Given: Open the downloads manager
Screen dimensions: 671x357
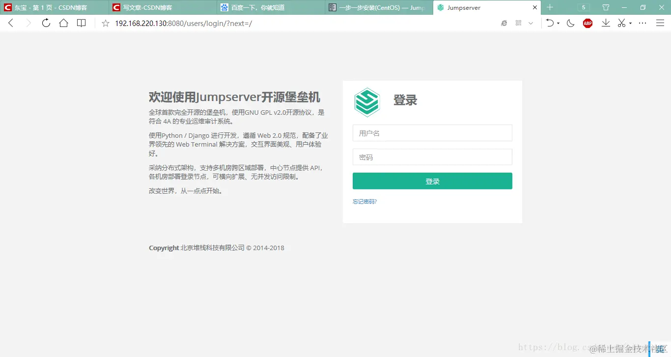Looking at the screenshot, I should [x=606, y=23].
